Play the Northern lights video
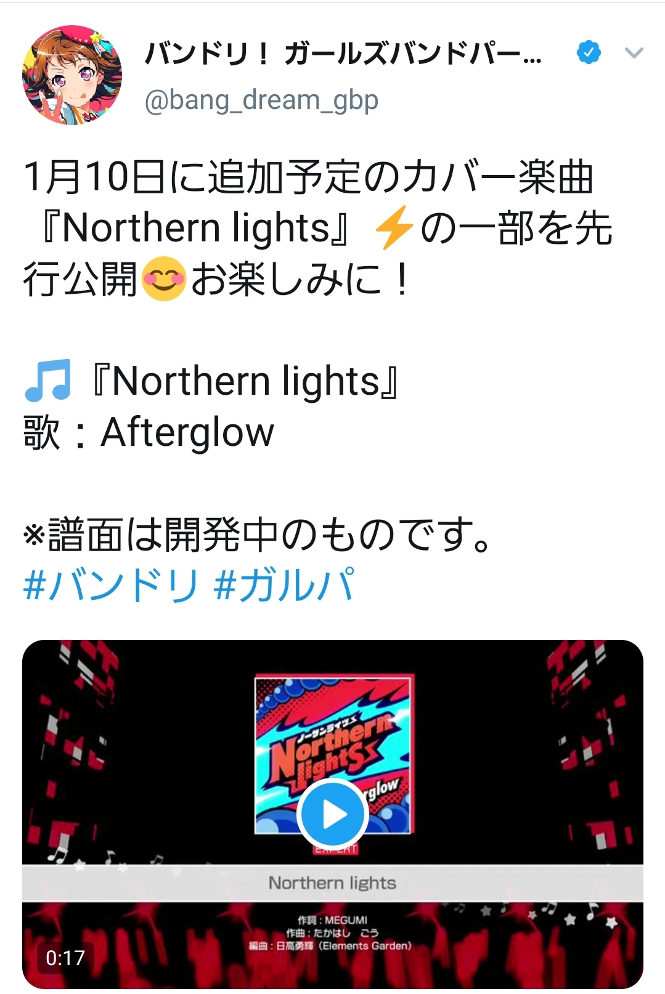Screen dimensions: 665x994 click(333, 815)
